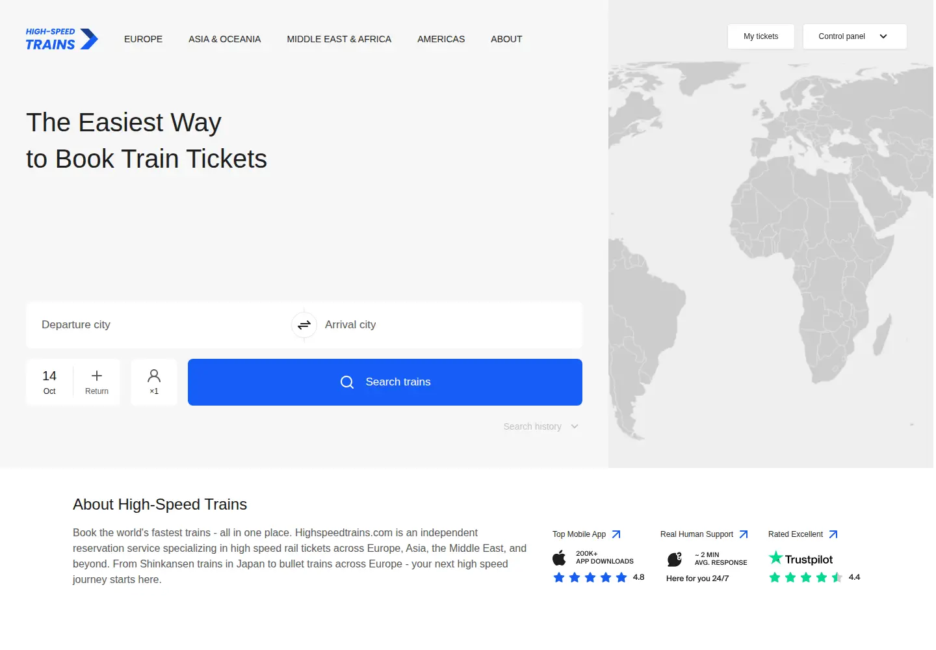
Task: Click the blue app rating stars
Action: (x=590, y=577)
